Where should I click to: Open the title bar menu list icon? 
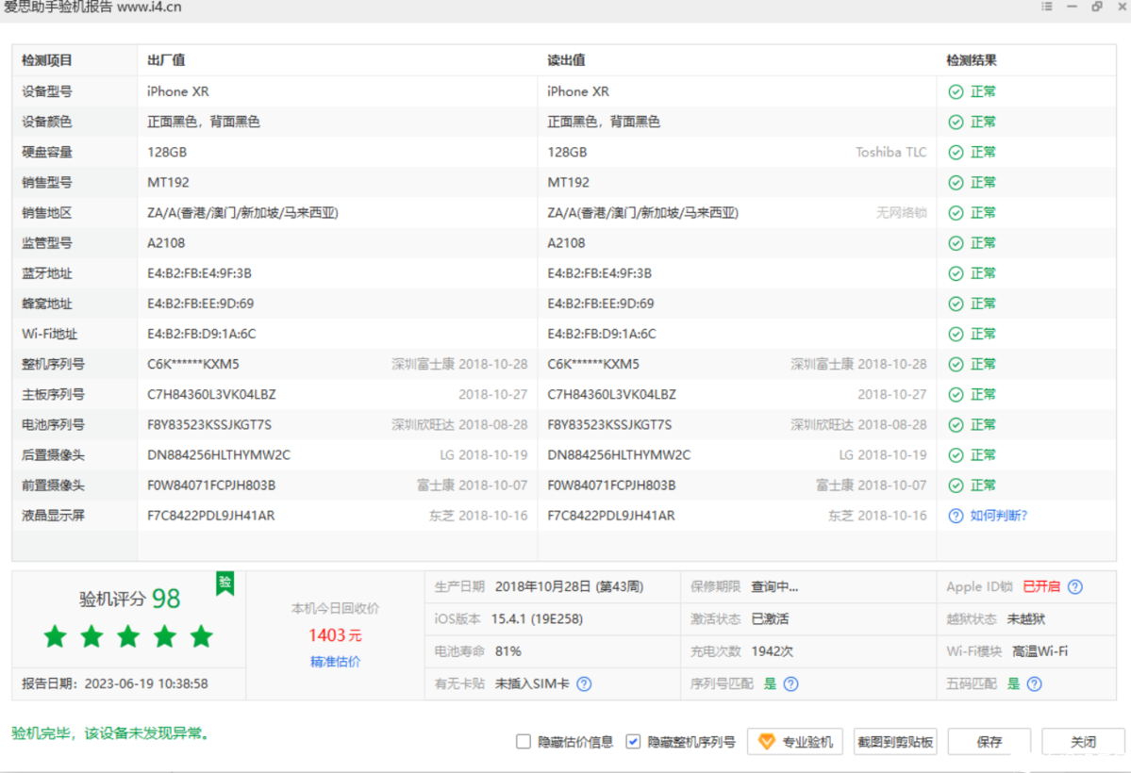1047,7
